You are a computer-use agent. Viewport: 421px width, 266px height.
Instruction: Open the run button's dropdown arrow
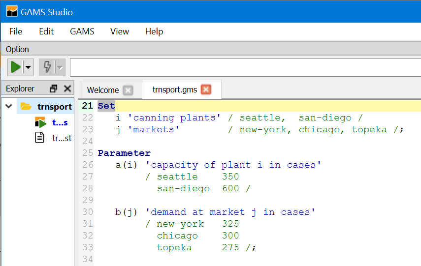pos(29,67)
